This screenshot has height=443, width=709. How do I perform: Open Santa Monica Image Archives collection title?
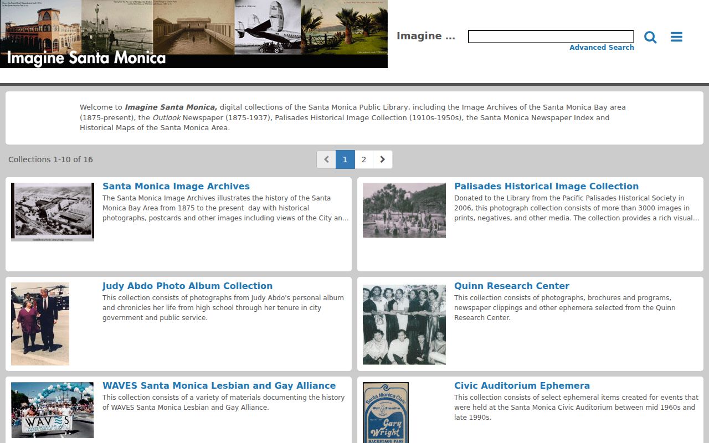pos(176,186)
